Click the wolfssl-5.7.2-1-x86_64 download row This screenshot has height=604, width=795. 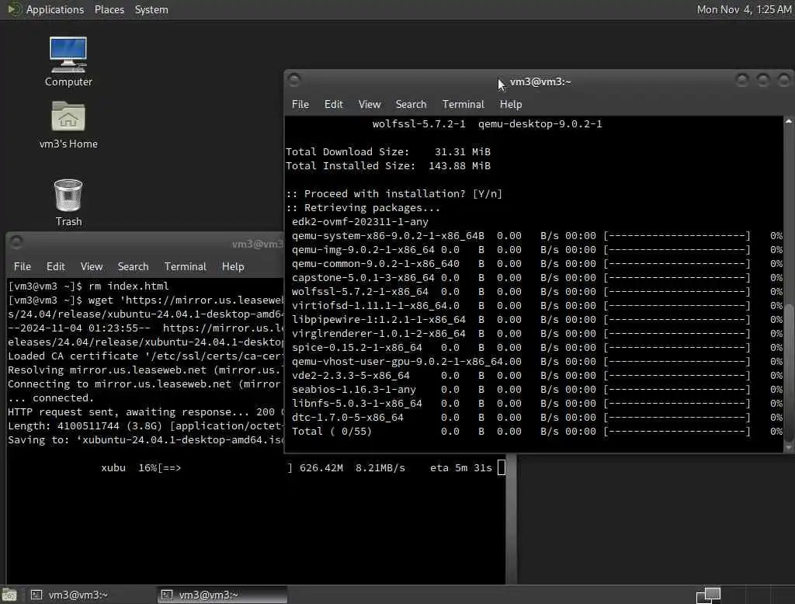537,292
